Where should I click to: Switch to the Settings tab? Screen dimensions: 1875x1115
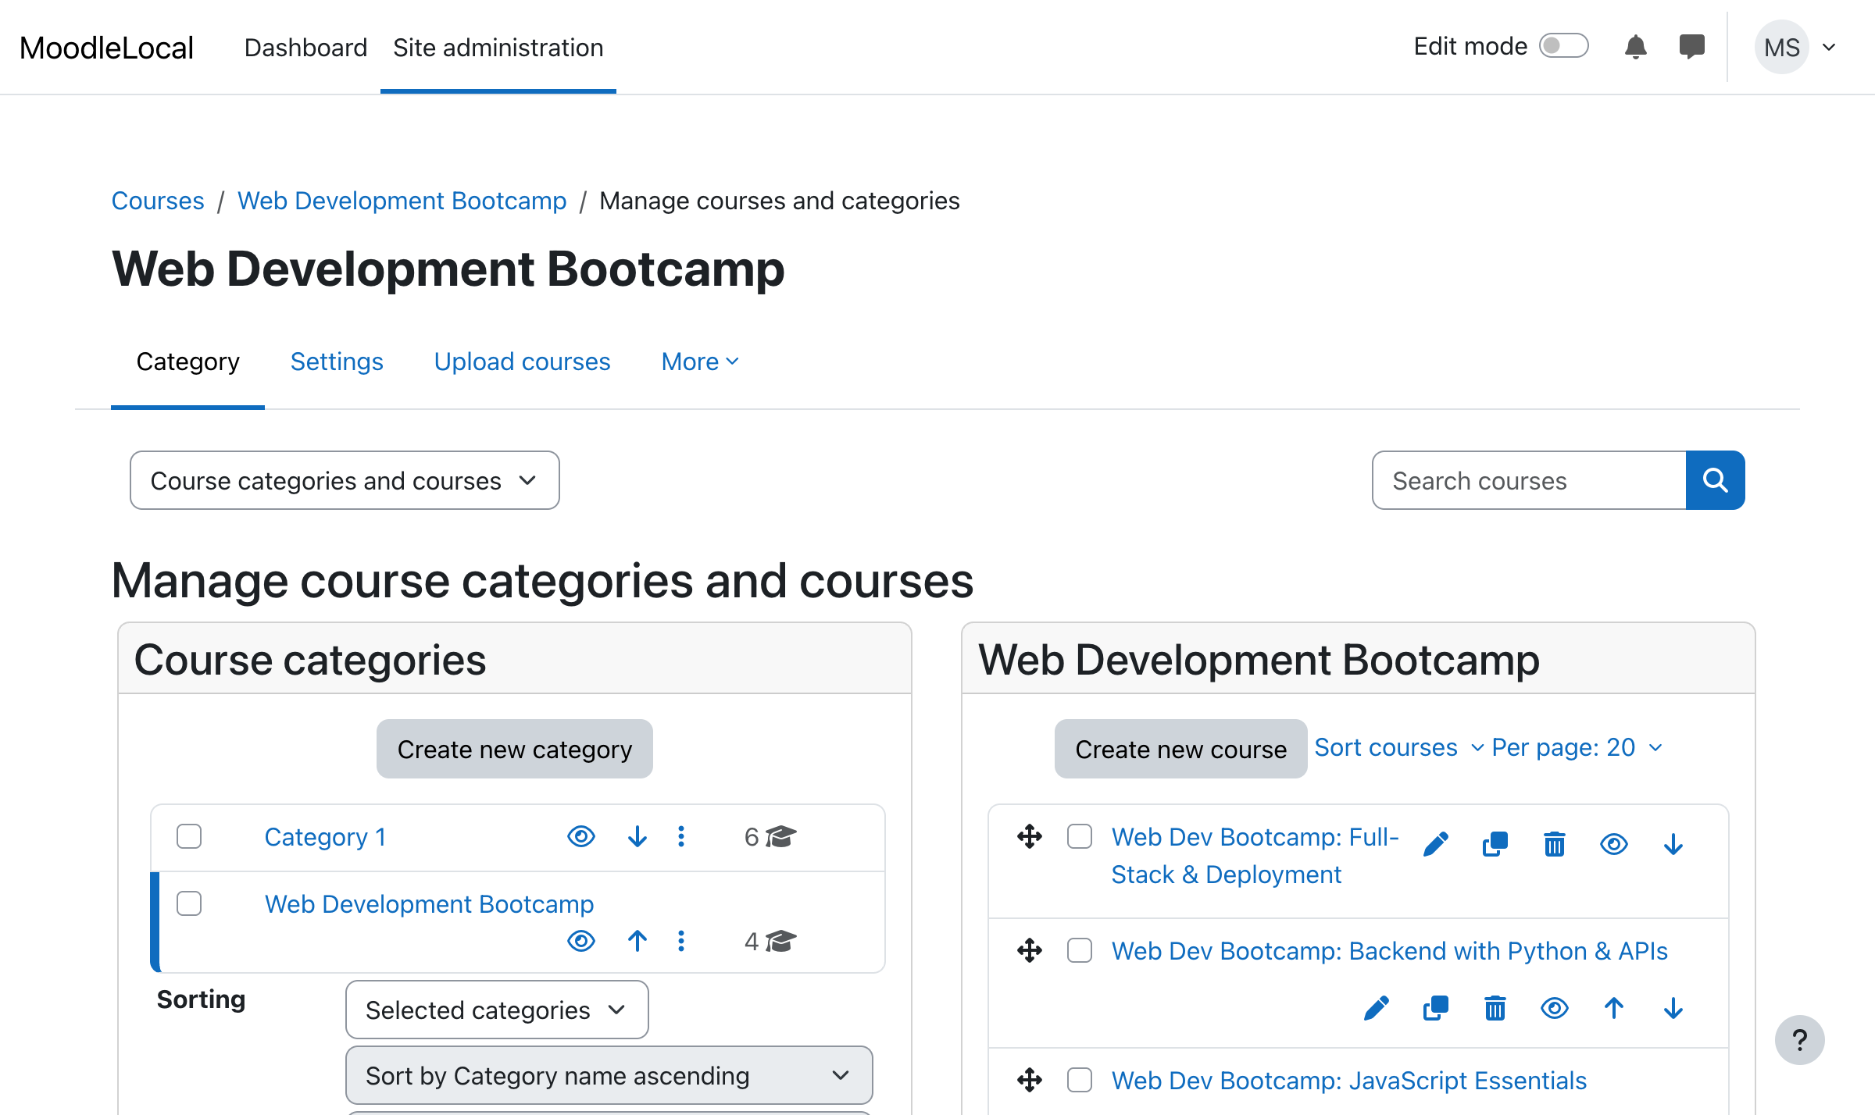pos(337,362)
